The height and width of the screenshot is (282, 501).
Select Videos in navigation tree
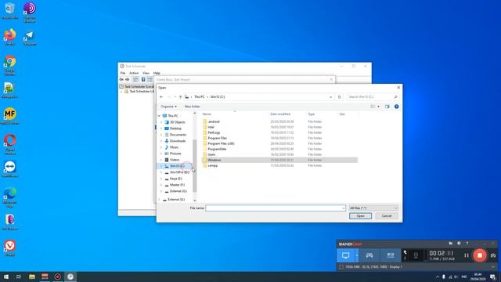point(175,160)
